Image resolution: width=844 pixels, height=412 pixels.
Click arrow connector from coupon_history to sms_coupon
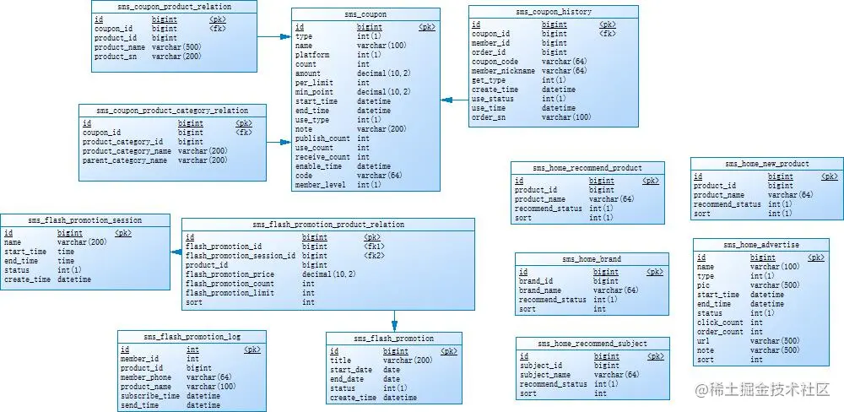(454, 100)
